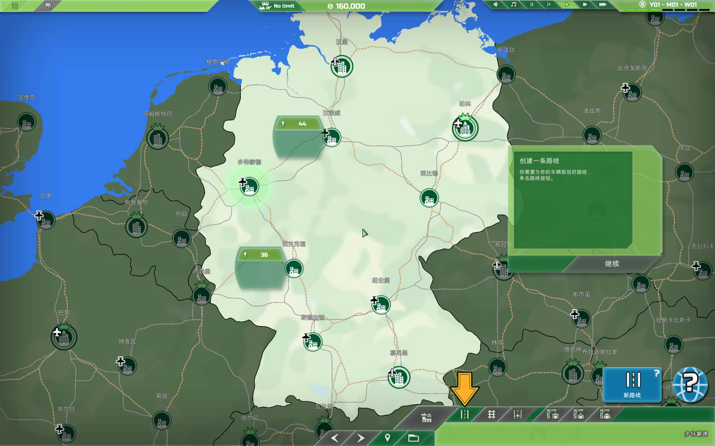This screenshot has height=446, width=715.
Task: Set game speed to normal play
Action: (567, 4)
